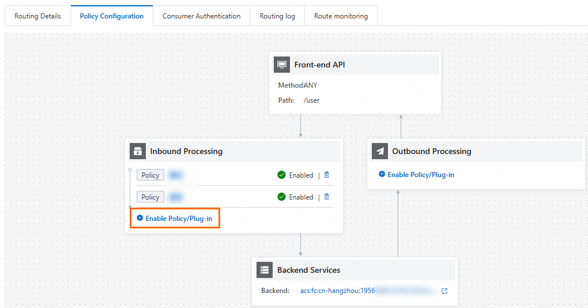588x308 pixels.
Task: Click green Enabled check of second policy
Action: point(281,197)
